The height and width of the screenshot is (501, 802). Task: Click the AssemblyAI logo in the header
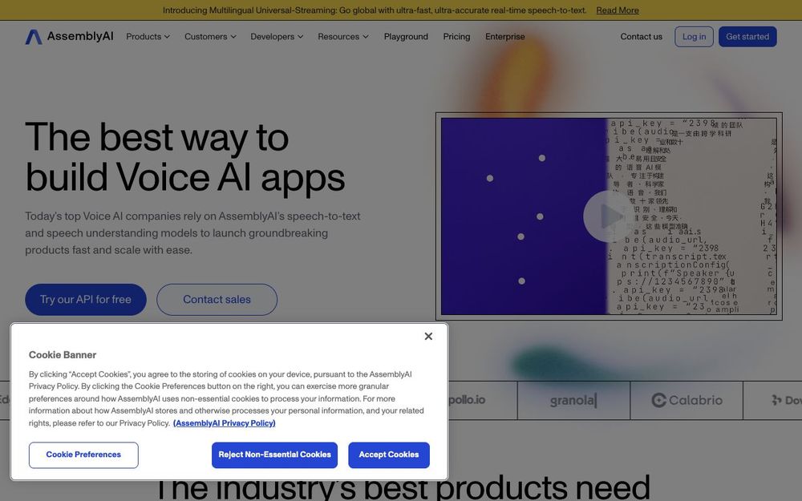click(70, 36)
